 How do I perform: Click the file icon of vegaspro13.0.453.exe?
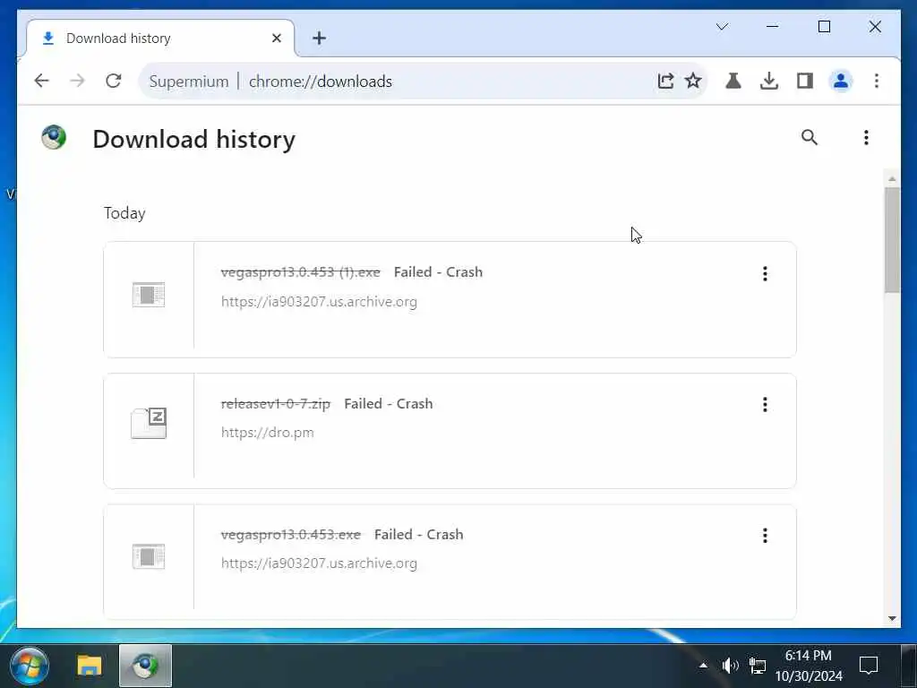(149, 556)
